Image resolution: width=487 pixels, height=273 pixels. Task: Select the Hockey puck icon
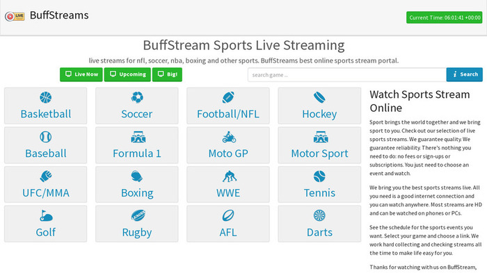(319, 97)
